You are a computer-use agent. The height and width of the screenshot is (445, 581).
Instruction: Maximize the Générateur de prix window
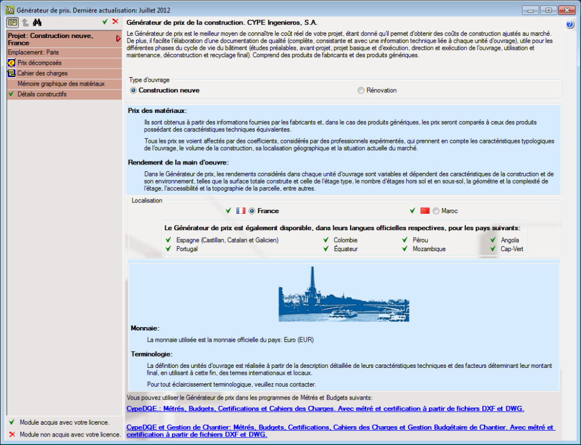(549, 10)
